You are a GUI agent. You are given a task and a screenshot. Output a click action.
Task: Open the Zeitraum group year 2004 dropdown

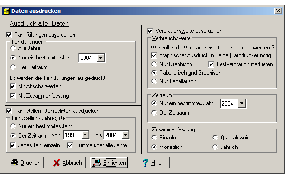coord(242,103)
